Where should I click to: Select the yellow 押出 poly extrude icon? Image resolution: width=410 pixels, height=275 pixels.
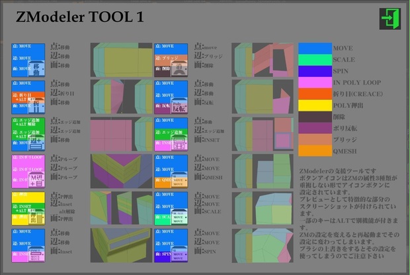click(x=28, y=209)
